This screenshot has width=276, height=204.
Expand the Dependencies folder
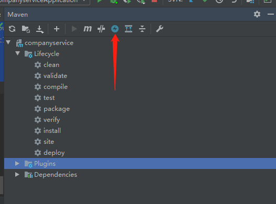pos(17,174)
